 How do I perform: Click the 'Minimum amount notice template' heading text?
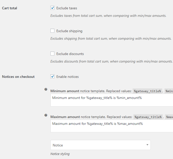(x=78, y=91)
